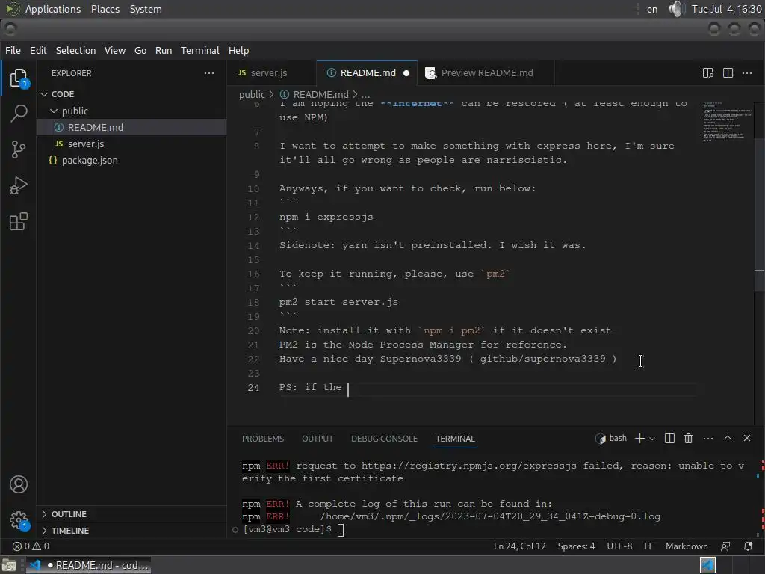
Task: Open the terminal launch profile dropdown arrow
Action: [x=652, y=438]
